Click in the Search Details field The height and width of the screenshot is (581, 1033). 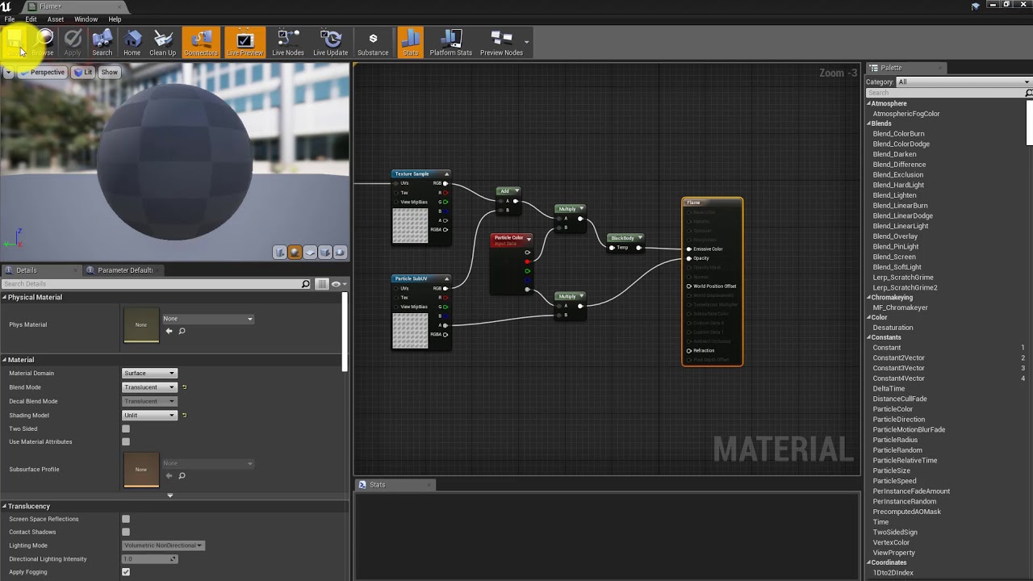coord(150,284)
